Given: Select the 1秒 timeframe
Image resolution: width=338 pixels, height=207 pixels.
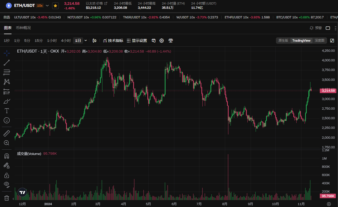Looking at the screenshot, I should click(x=7, y=41).
